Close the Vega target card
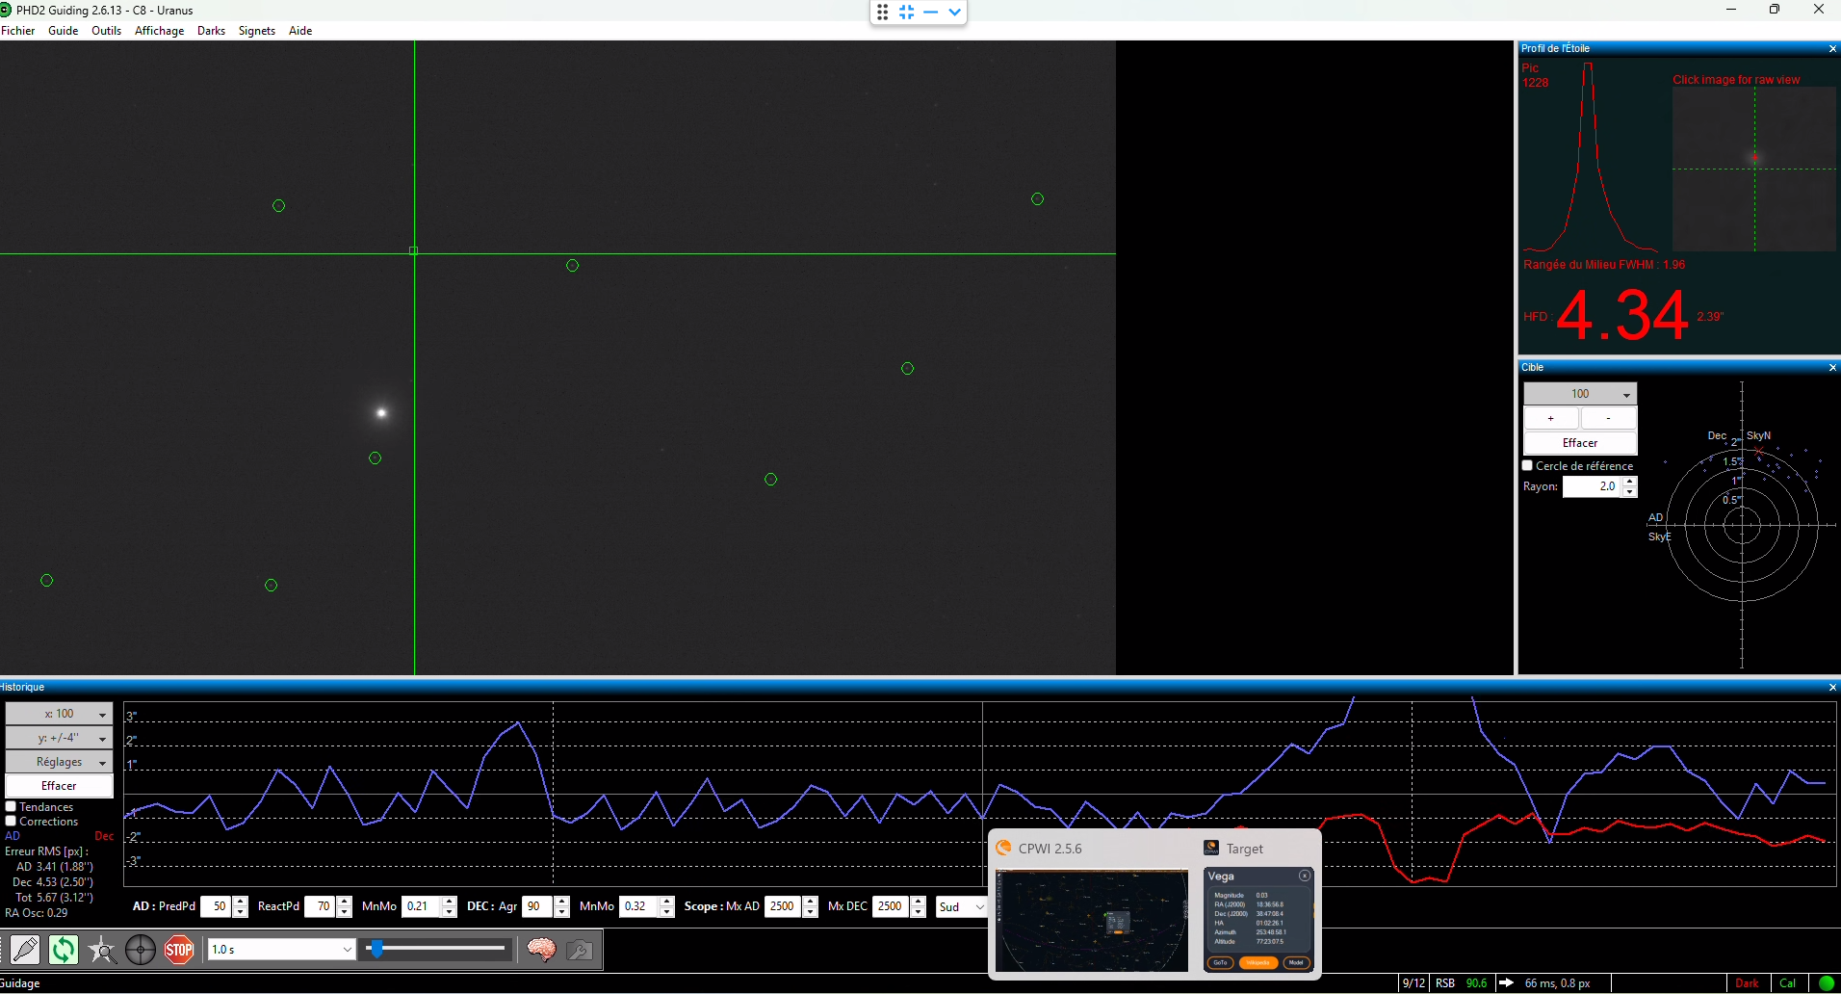 point(1305,876)
